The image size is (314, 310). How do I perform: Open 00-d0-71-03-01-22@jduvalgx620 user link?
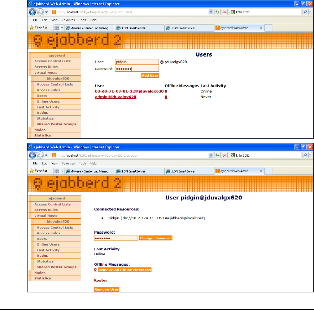129,91
